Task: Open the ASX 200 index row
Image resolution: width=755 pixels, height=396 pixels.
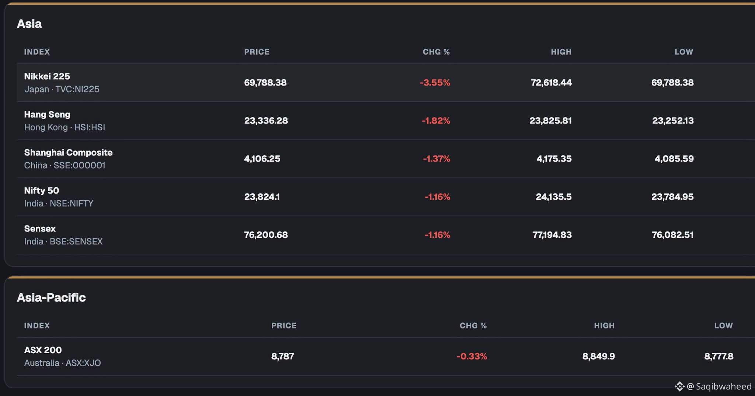Action: 386,357
